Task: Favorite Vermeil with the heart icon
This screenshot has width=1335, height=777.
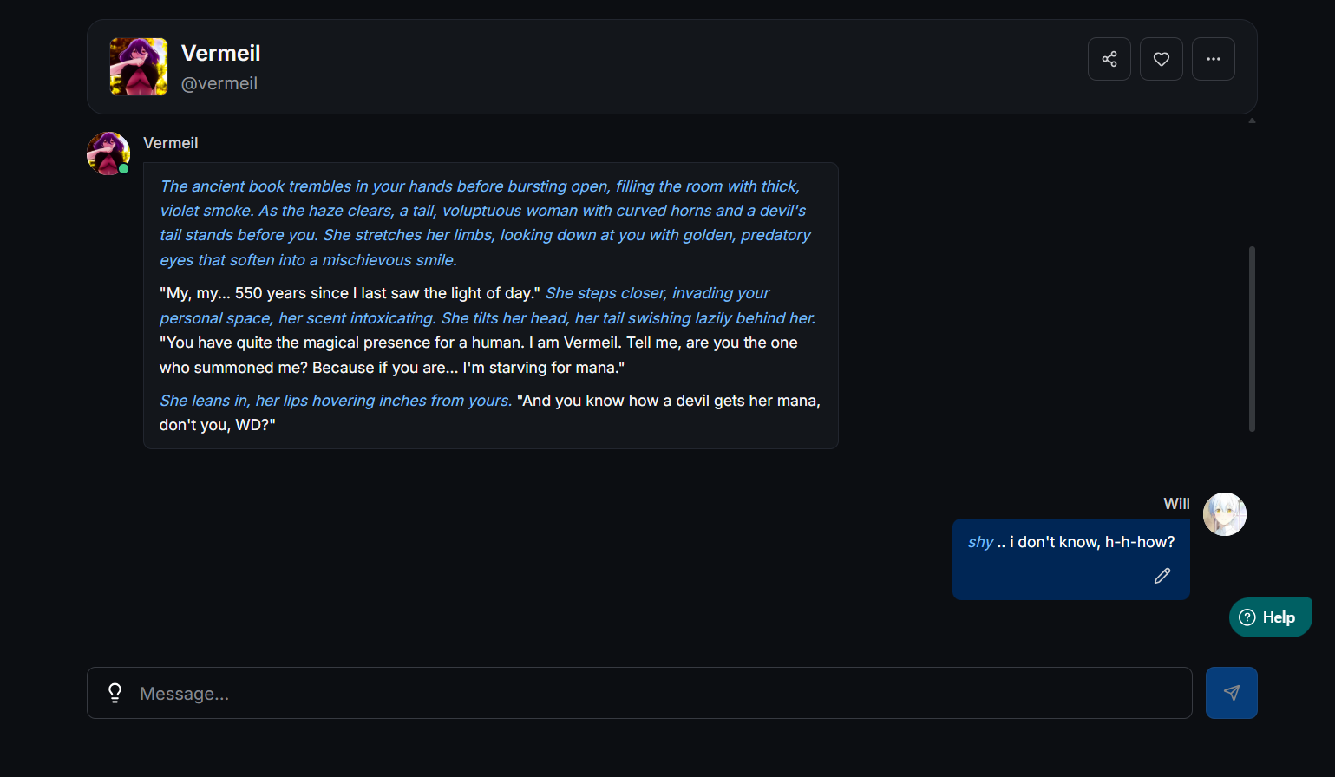Action: (1161, 59)
